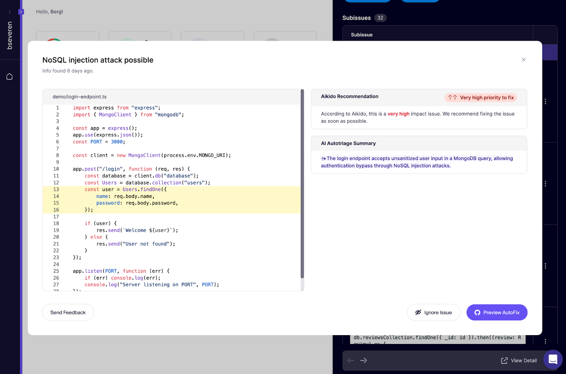The height and width of the screenshot is (374, 566).
Task: Click the crossed-eye icon on Ignore Issue
Action: tap(418, 313)
